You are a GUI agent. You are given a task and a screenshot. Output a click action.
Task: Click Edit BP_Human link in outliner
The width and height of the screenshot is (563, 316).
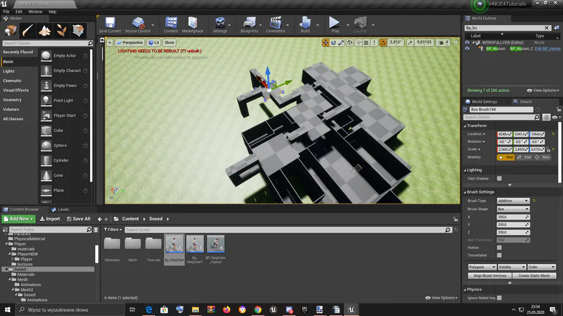click(547, 48)
